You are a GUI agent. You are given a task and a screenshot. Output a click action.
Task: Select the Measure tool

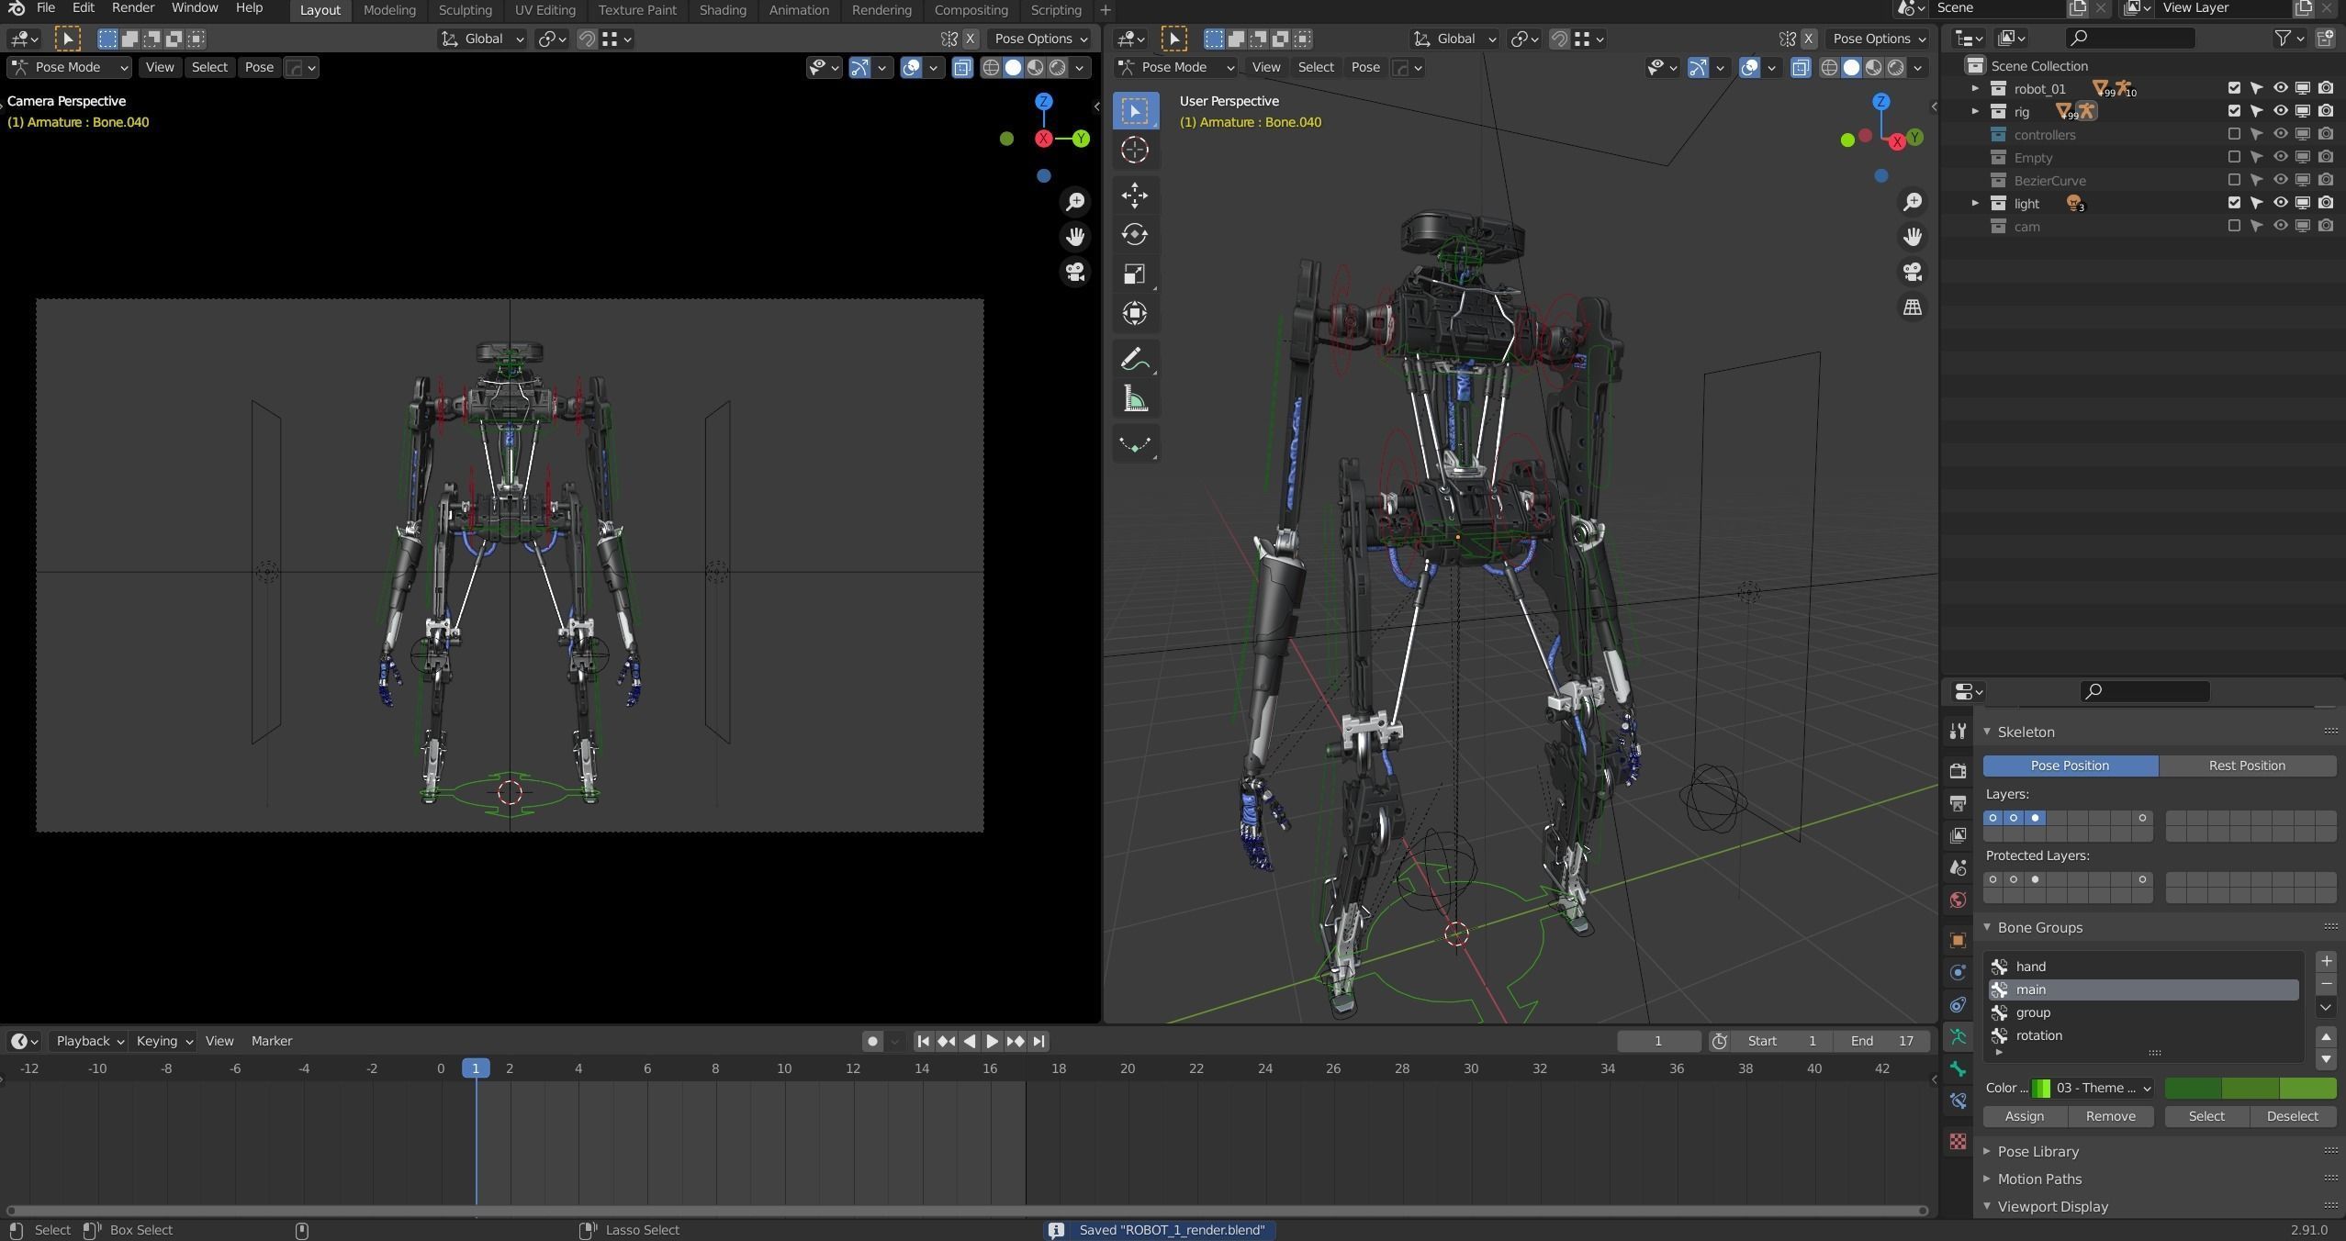1135,399
